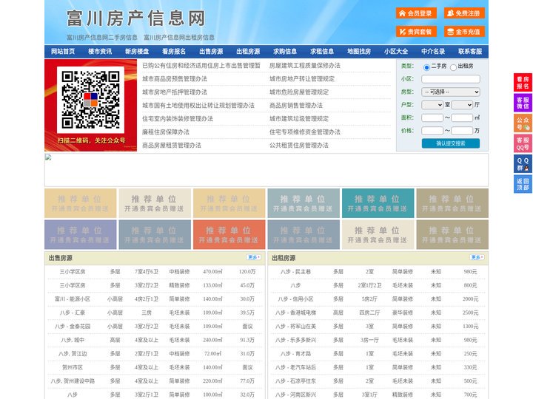Focus the maximum 价格 input field
This screenshot has width=533, height=399.
462,131
